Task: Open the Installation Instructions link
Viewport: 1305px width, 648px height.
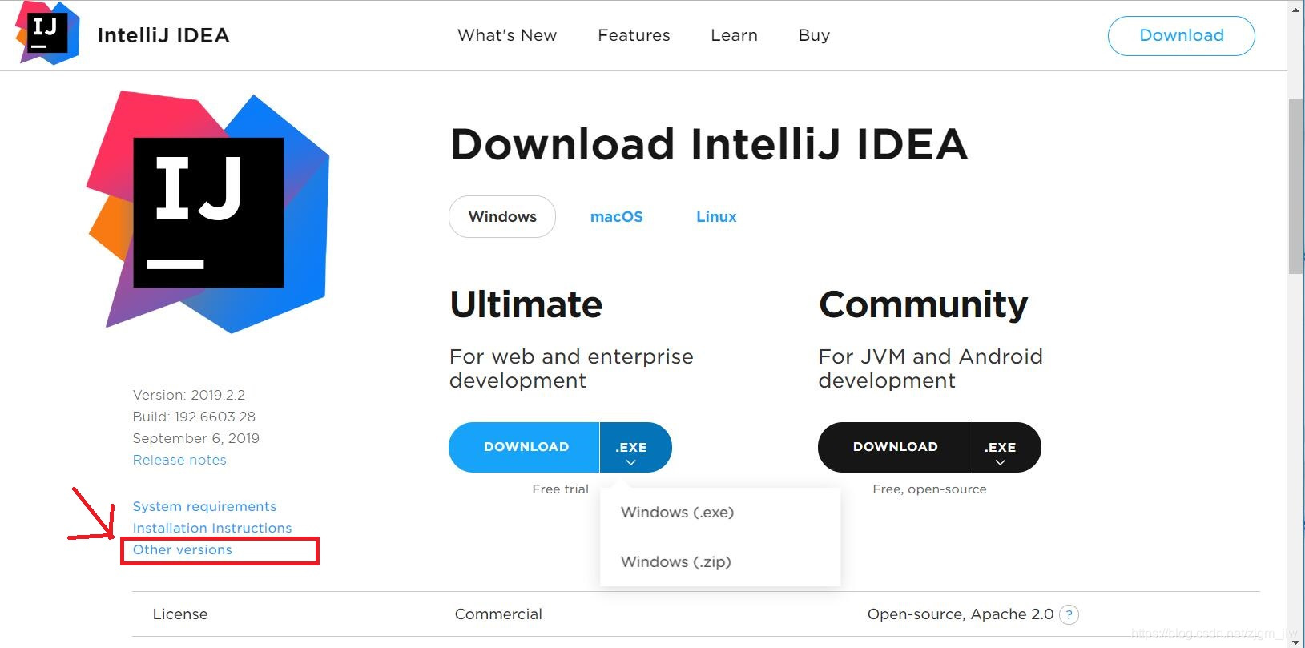Action: [212, 528]
